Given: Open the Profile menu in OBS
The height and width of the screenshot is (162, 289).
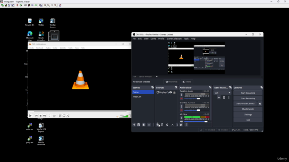Looking at the screenshot, I should click(161, 39).
